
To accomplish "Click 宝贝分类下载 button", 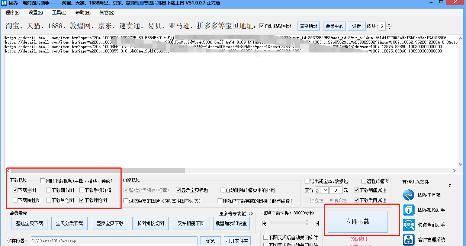I will pyautogui.click(x=69, y=223).
